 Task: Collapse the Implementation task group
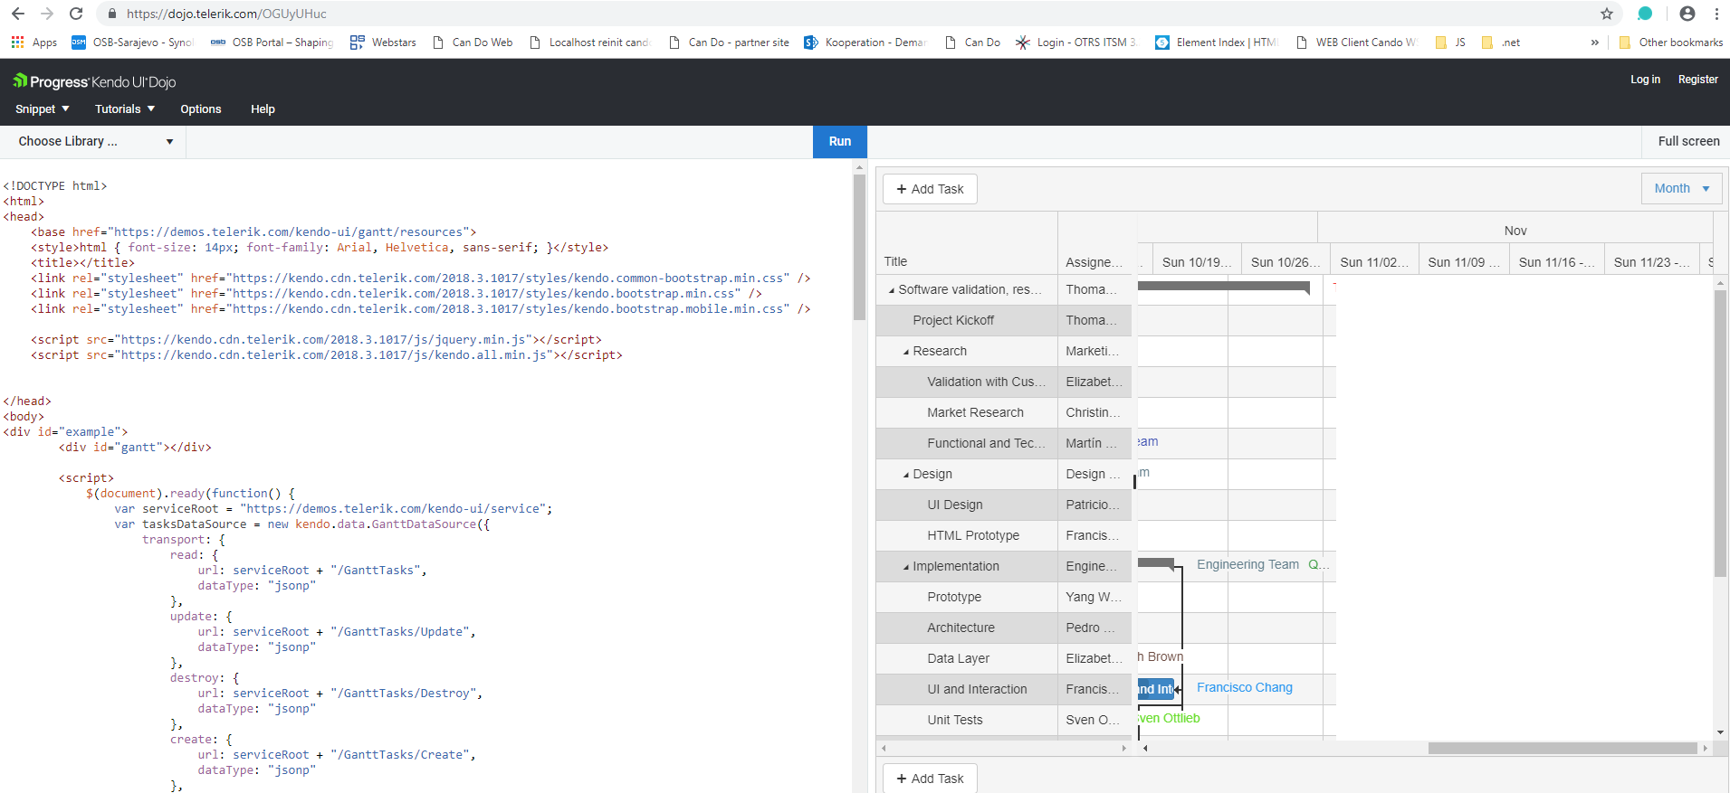pyautogui.click(x=906, y=567)
